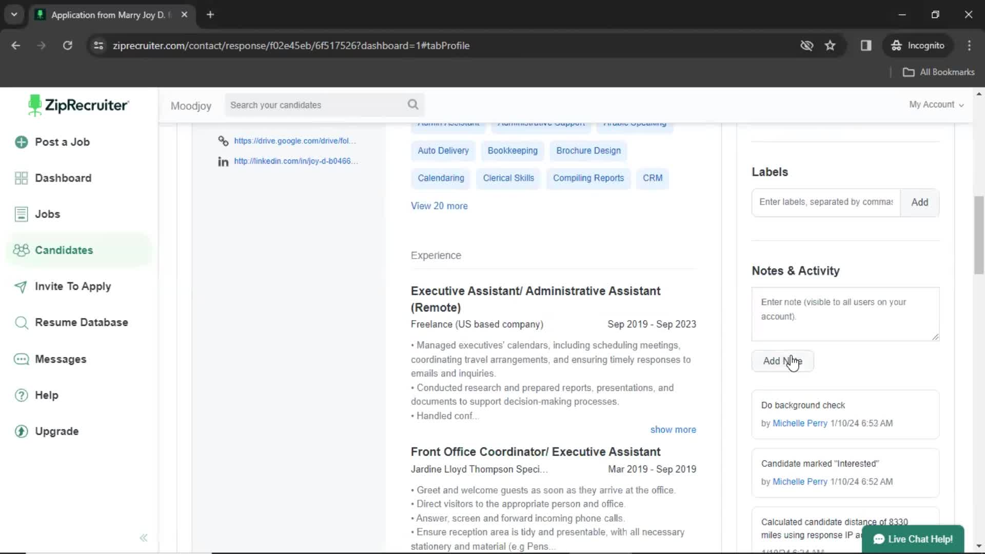Click the View 20 more skills expander
Screen dimensions: 985x554
pyautogui.click(x=439, y=206)
